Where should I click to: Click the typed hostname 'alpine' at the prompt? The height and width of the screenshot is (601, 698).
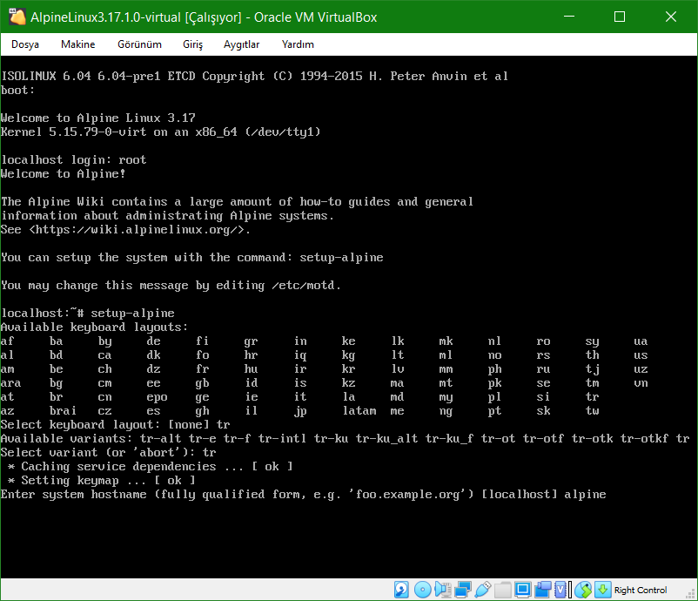click(585, 495)
